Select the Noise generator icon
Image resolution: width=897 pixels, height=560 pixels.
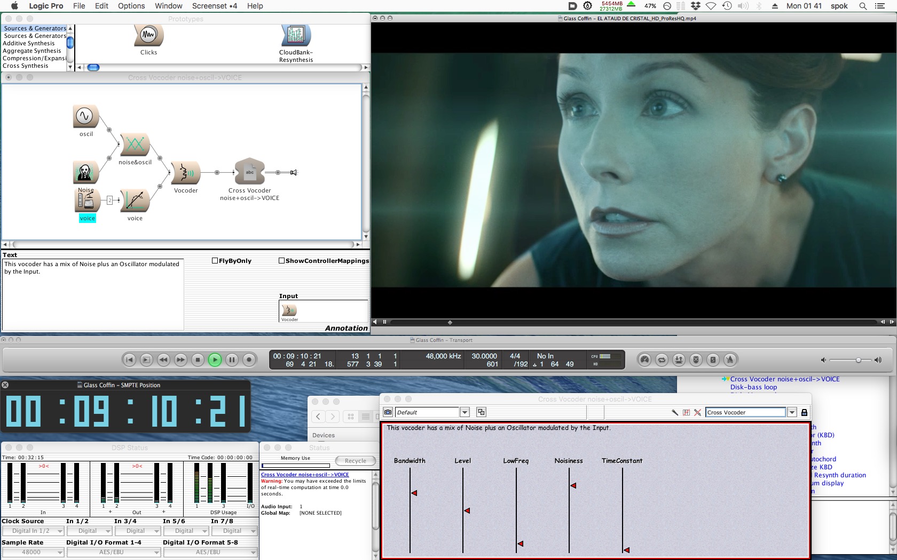click(x=85, y=172)
